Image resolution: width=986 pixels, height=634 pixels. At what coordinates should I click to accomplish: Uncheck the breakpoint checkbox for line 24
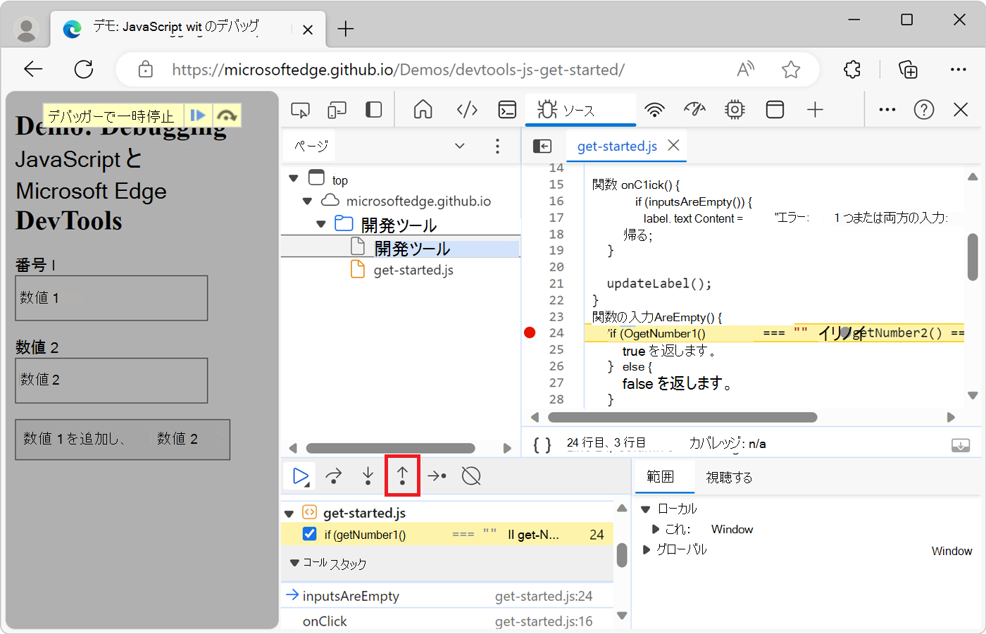pos(309,534)
